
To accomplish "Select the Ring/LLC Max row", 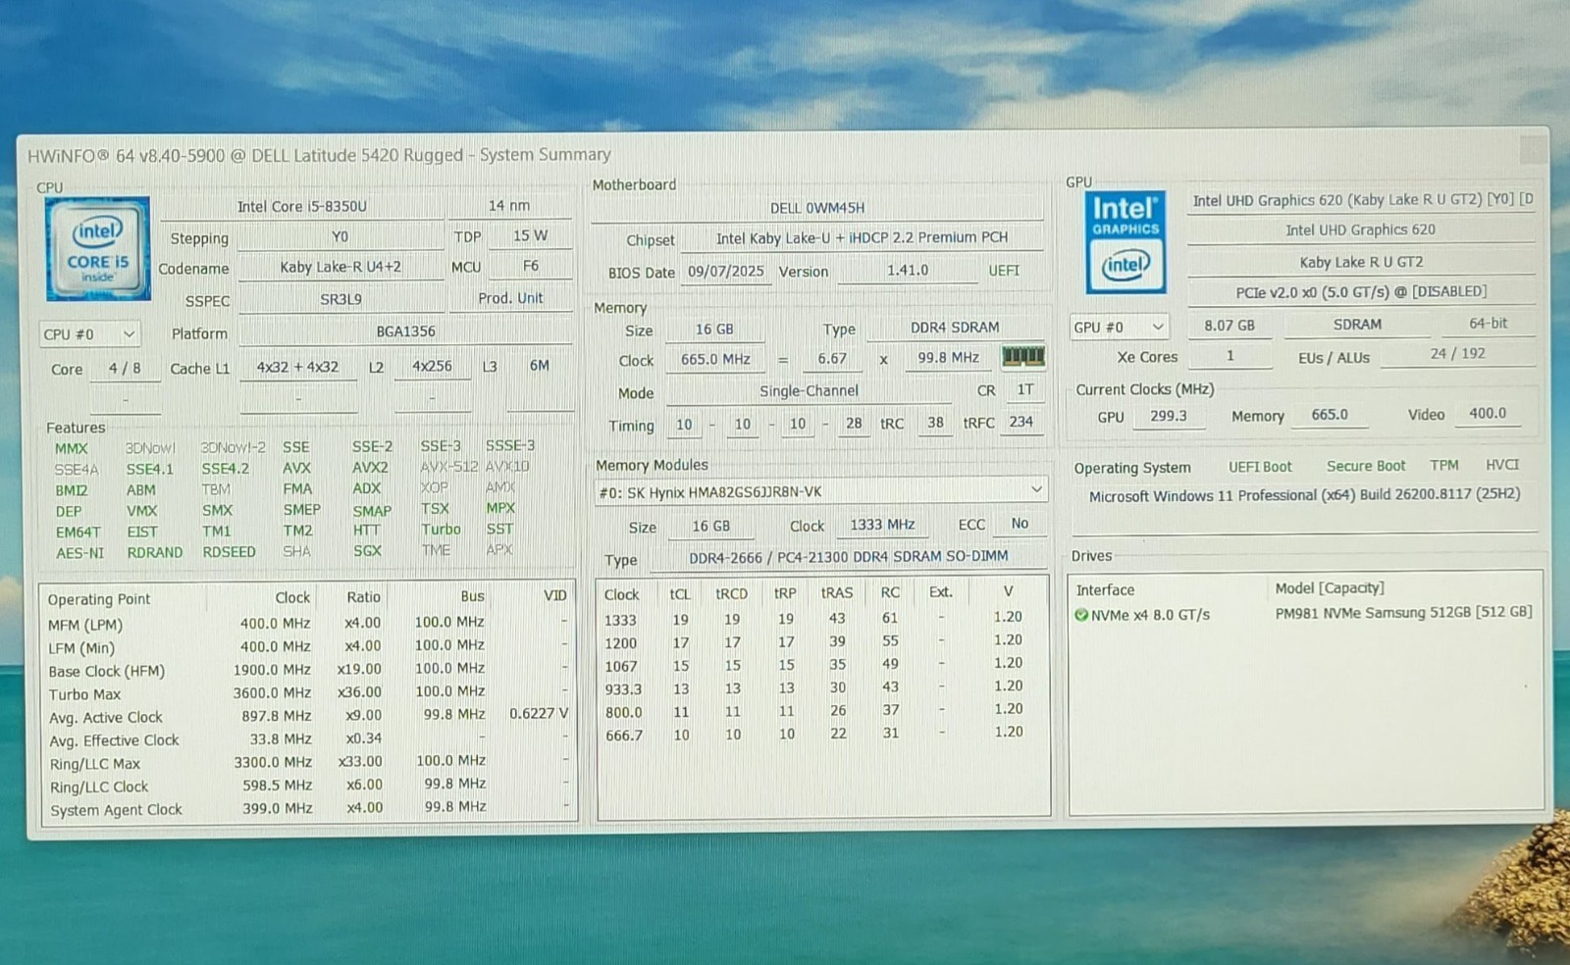I will 308,762.
